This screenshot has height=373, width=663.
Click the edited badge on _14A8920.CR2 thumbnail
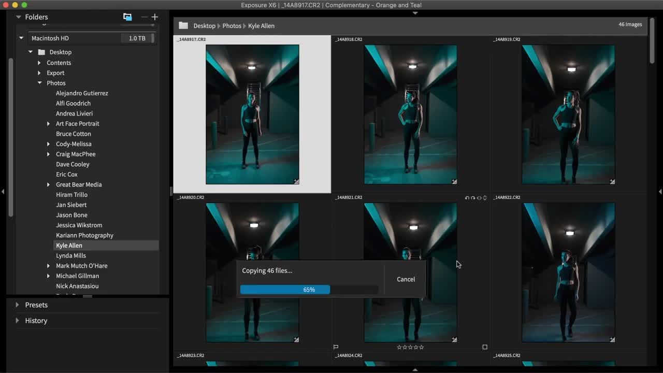[x=296, y=340]
